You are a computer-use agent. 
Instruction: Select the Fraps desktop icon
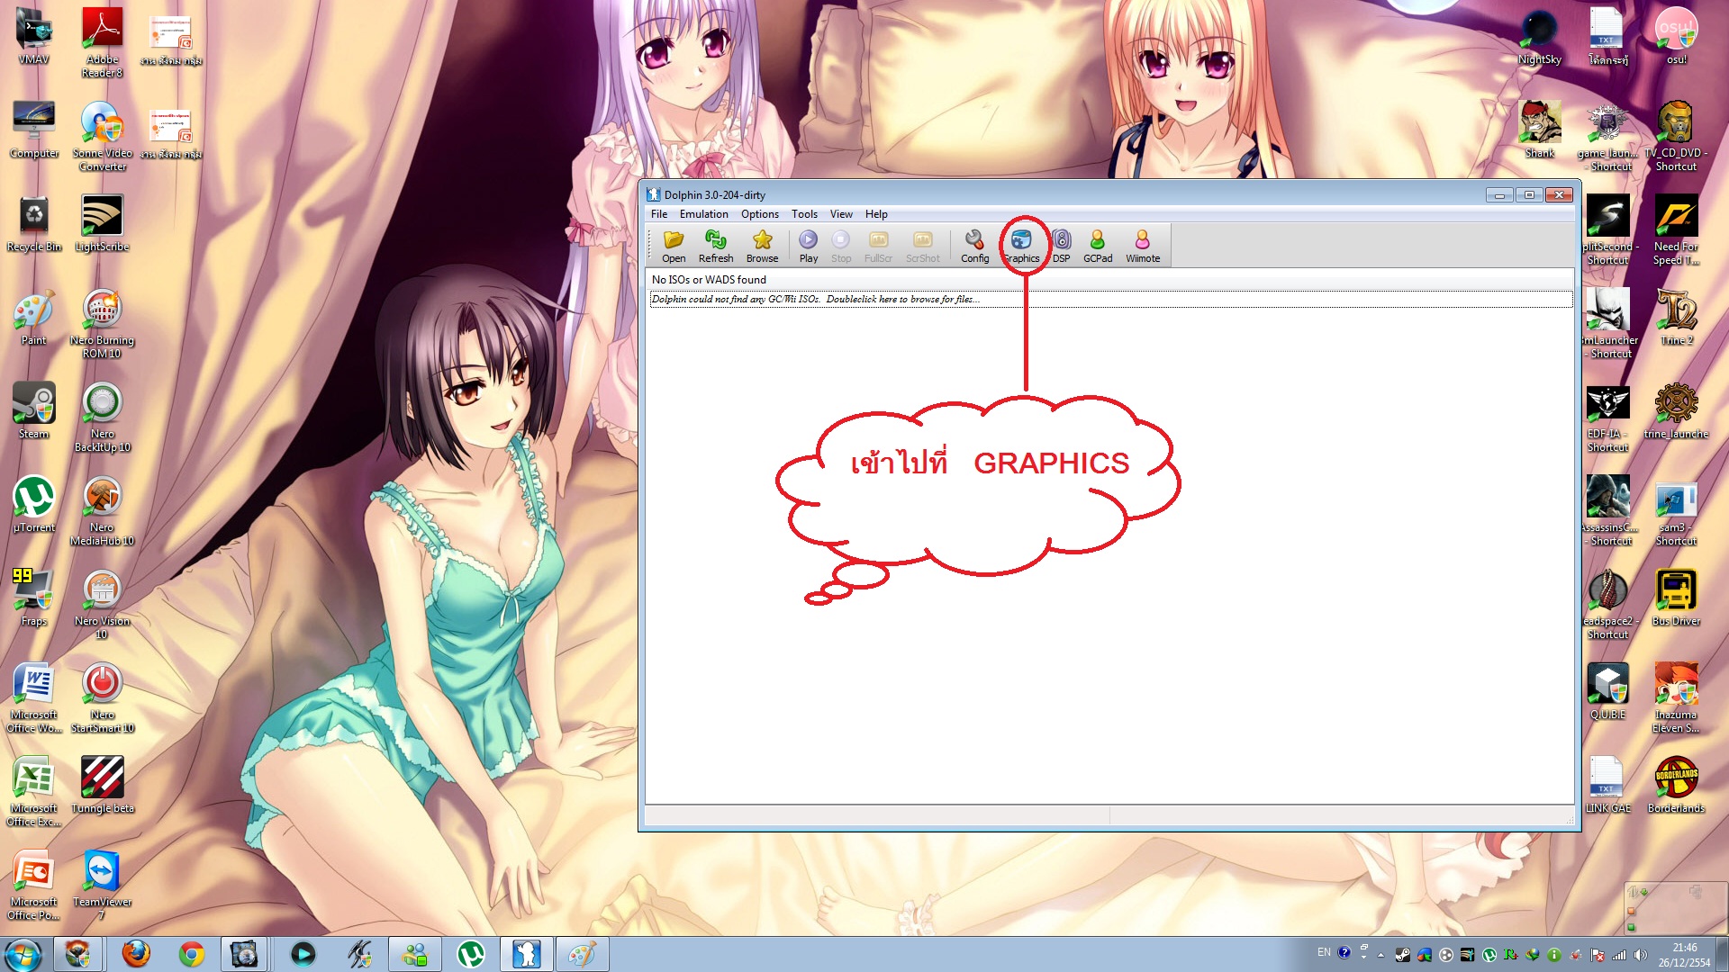[x=34, y=598]
